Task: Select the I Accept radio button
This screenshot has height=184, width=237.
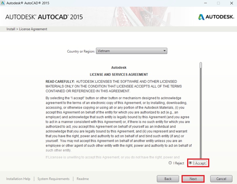Action: [190, 163]
